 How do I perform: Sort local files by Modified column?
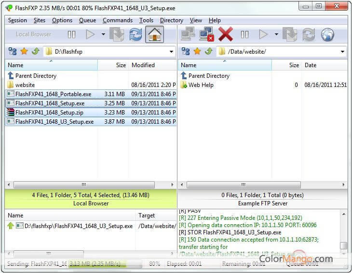pyautogui.click(x=153, y=65)
